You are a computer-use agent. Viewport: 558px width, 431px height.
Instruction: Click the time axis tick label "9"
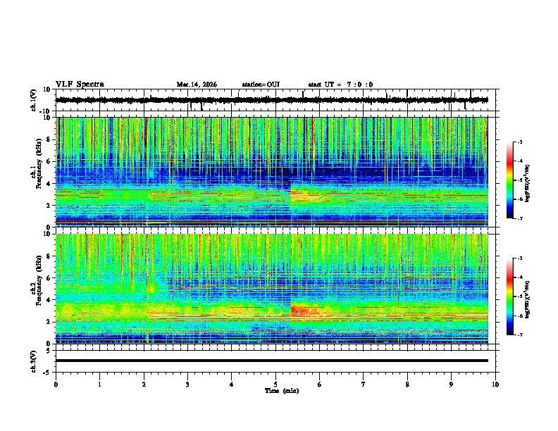[x=451, y=385]
